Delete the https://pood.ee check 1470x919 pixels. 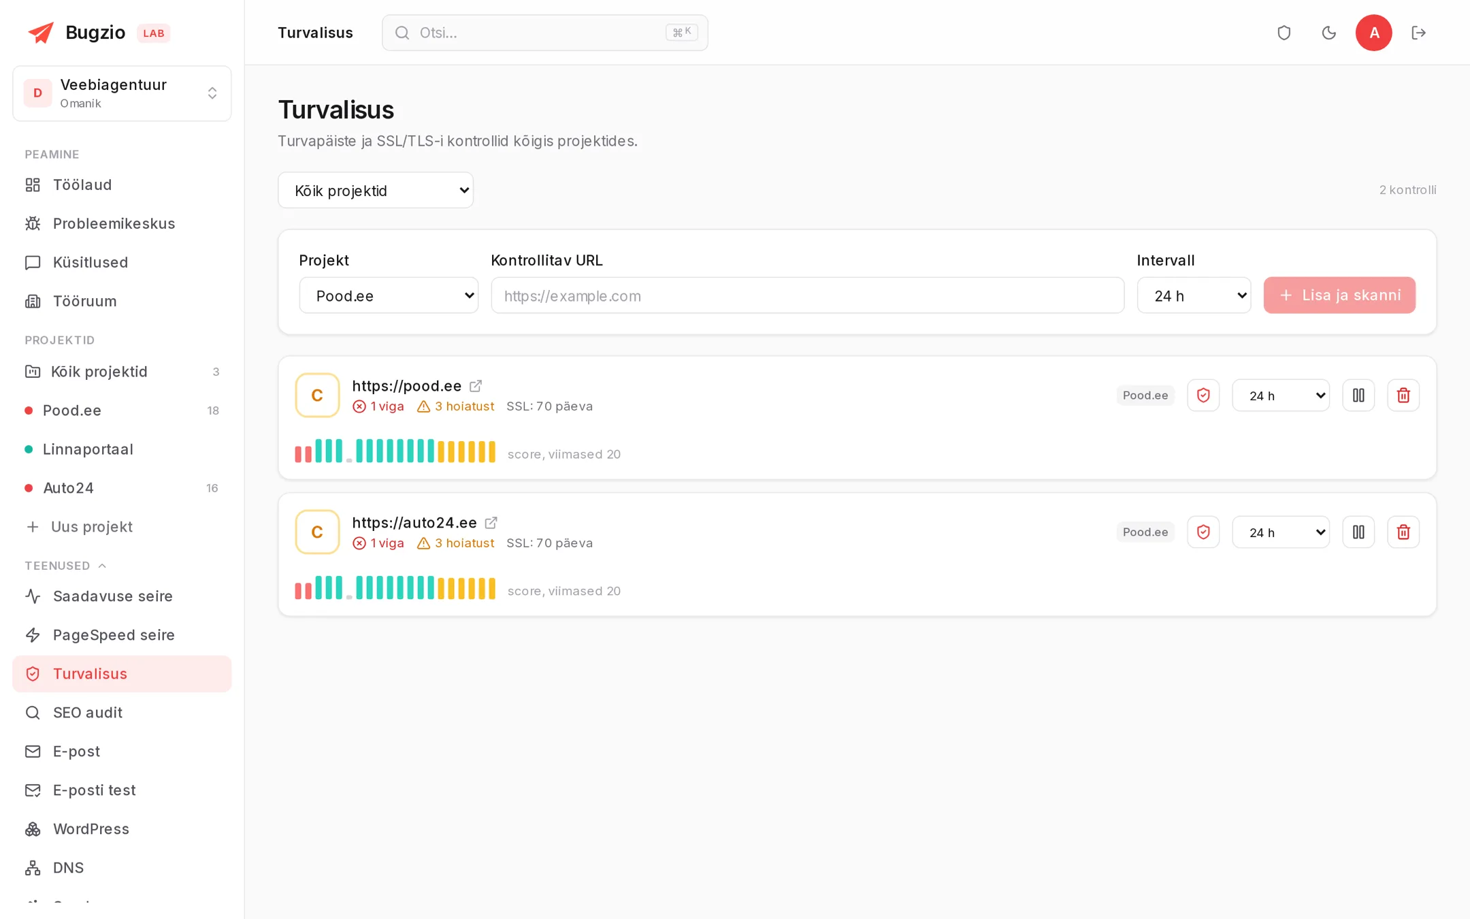point(1403,396)
